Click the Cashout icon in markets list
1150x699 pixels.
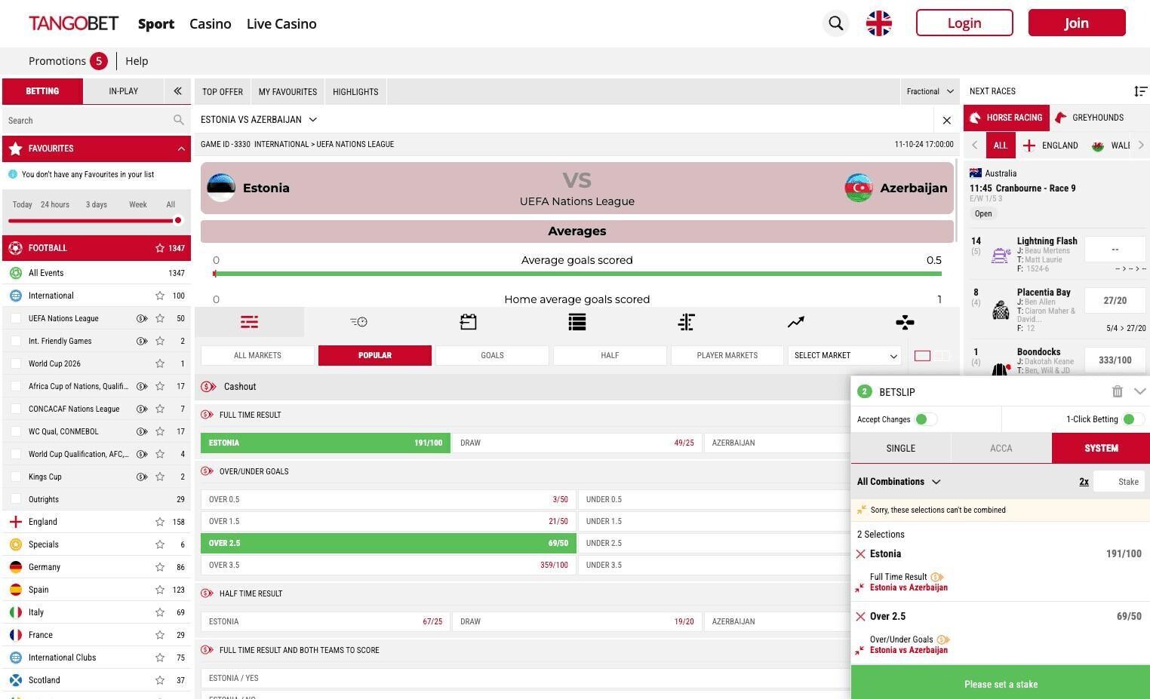[x=208, y=387]
